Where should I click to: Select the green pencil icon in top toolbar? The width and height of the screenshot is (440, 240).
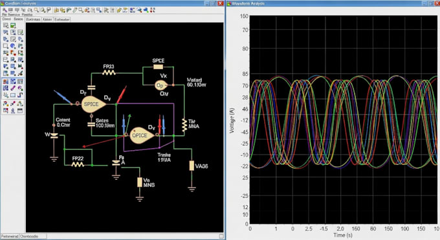click(x=74, y=10)
